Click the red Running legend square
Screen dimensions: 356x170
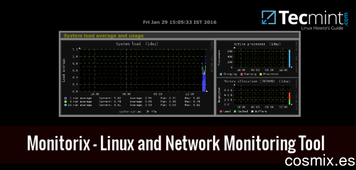click(x=242, y=74)
